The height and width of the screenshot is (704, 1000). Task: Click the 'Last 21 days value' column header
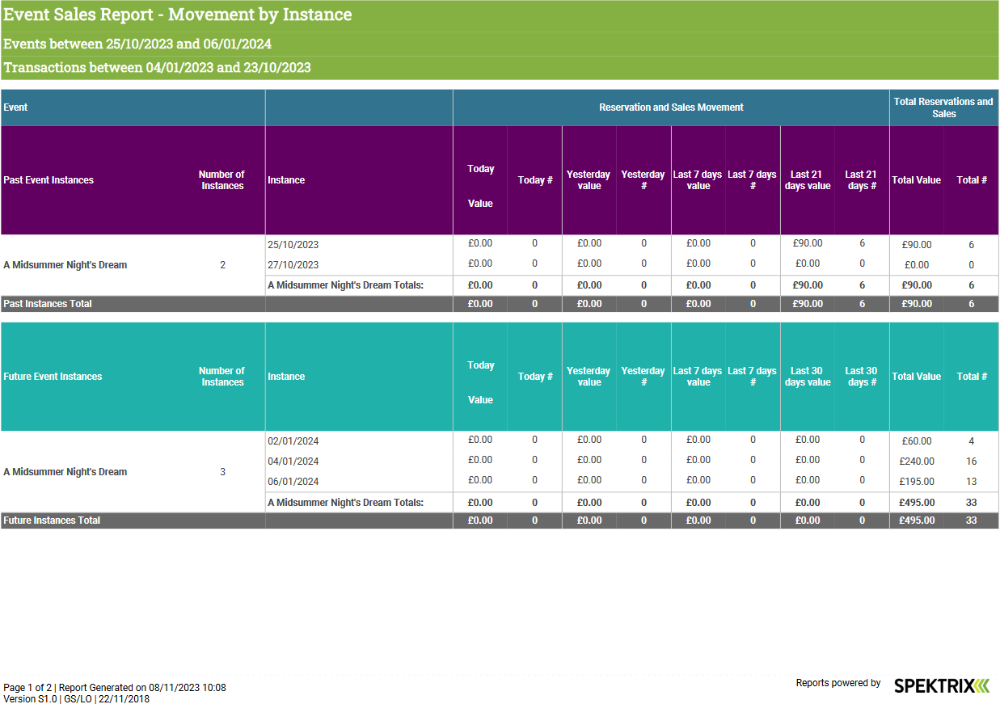[808, 180]
